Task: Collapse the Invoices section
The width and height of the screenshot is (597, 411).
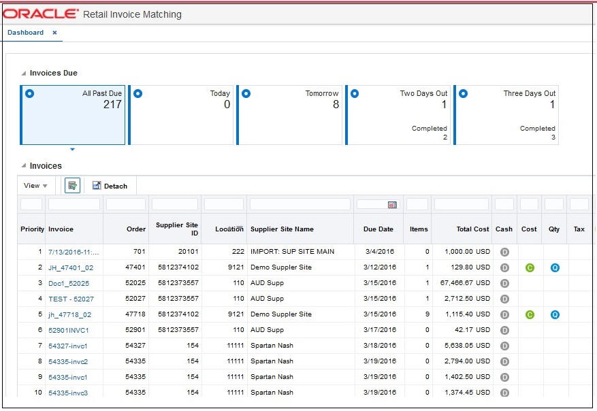Action: click(25, 166)
